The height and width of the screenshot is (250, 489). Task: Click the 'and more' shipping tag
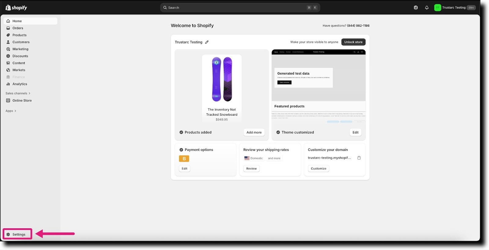point(274,158)
